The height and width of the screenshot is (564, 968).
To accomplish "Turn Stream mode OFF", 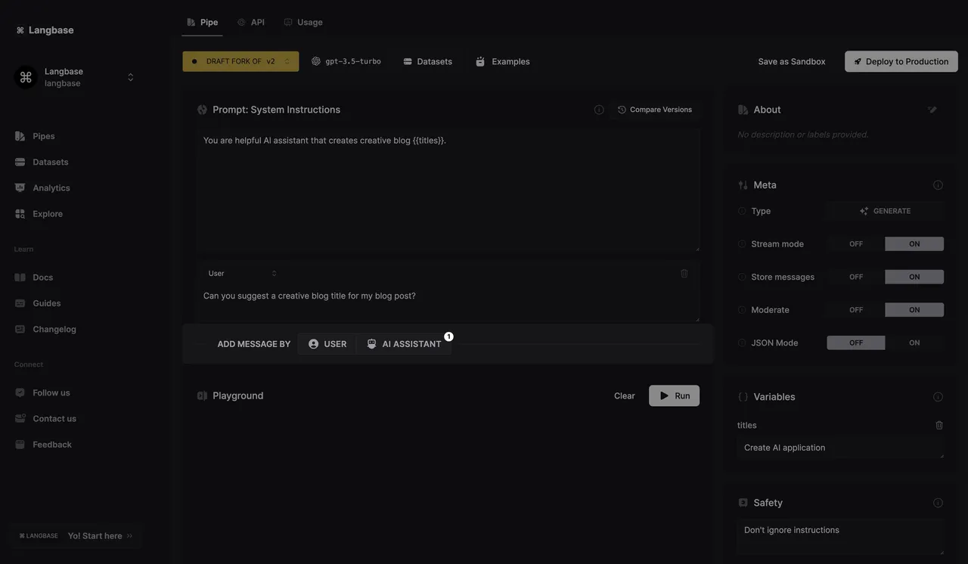I will tap(856, 243).
